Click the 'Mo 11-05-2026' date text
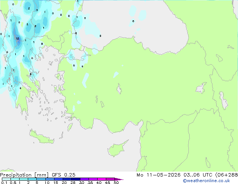The image size is (238, 184). click(x=158, y=175)
